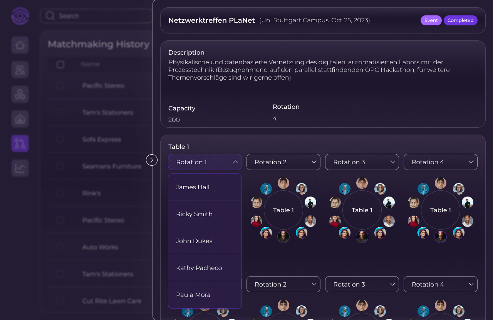Click the top avatar above first Rotation 3 table
Image resolution: width=493 pixels, height=320 pixels.
(x=362, y=183)
